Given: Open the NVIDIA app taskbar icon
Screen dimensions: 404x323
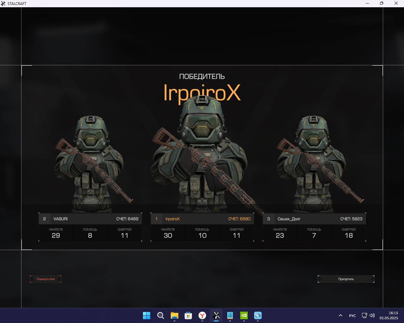Looking at the screenshot, I should pyautogui.click(x=244, y=315).
